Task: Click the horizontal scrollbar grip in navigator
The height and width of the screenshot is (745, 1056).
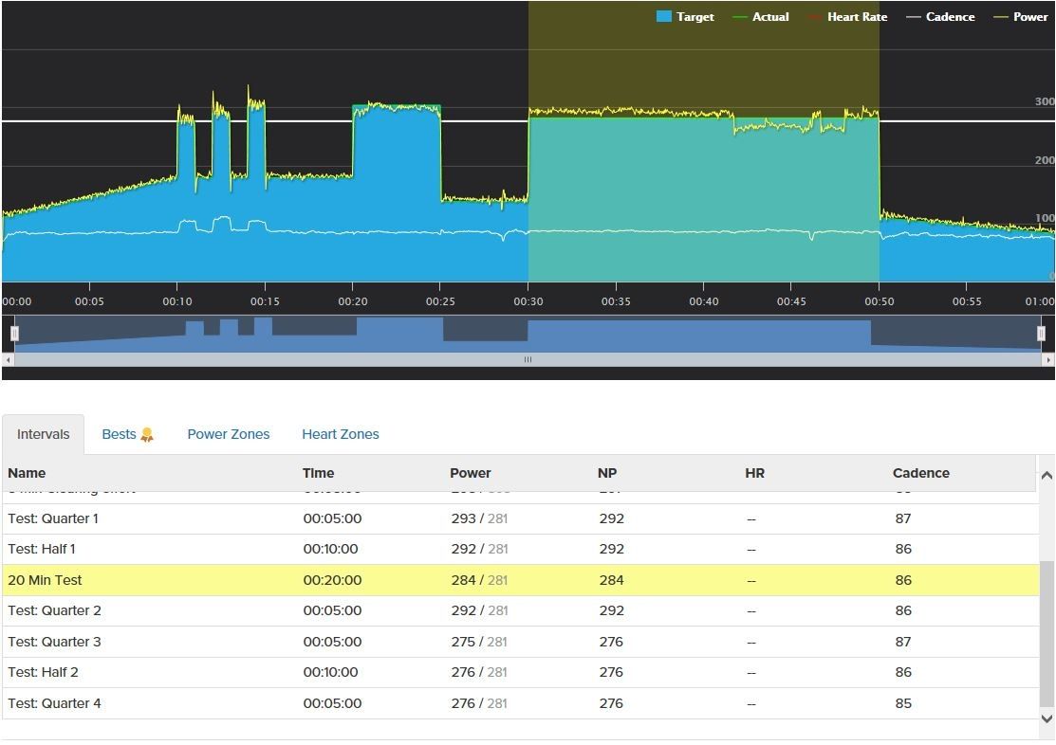Action: tap(528, 360)
